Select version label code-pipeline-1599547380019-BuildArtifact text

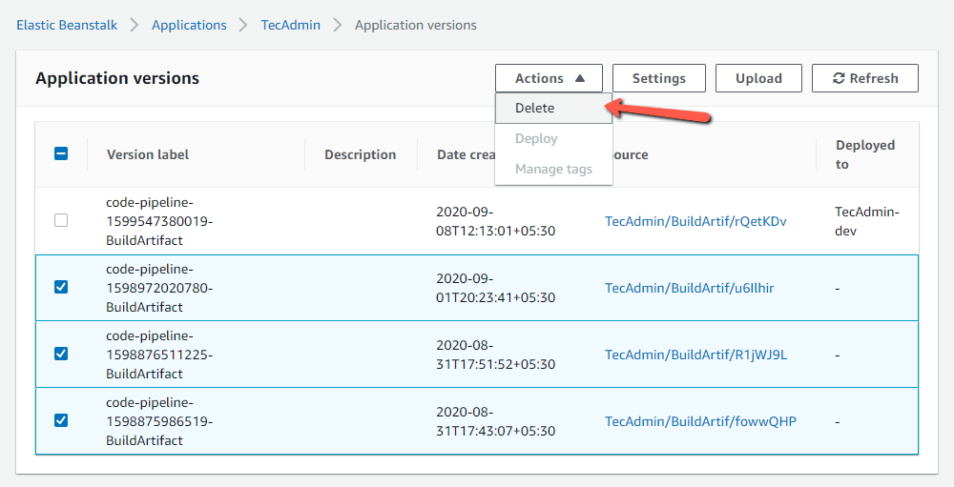[x=159, y=221]
